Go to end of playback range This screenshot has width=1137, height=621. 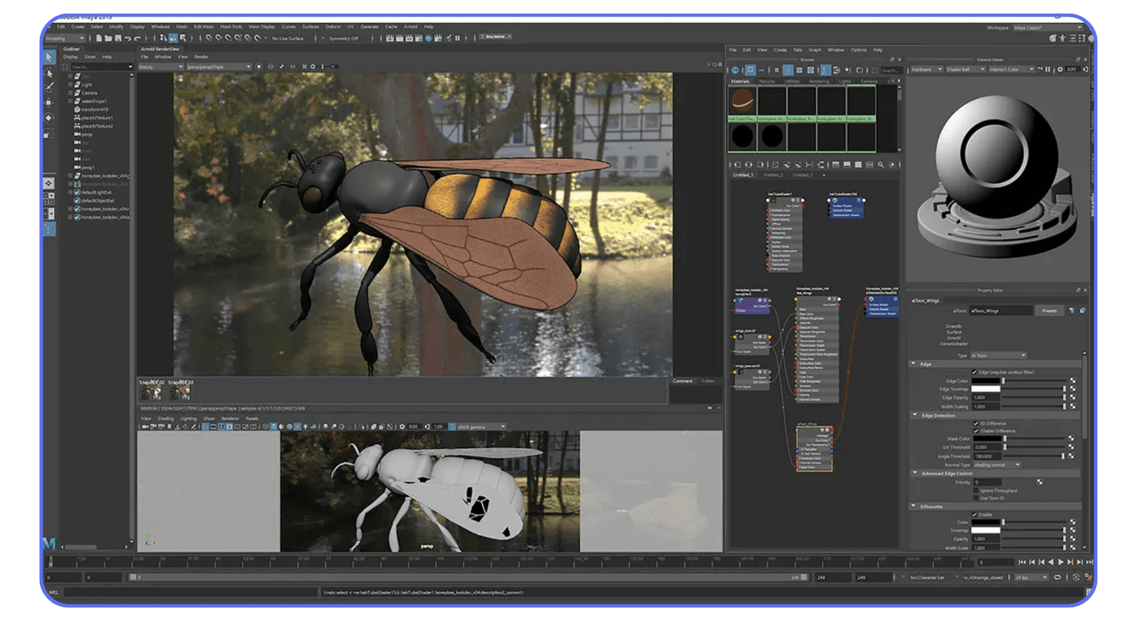point(1089,562)
